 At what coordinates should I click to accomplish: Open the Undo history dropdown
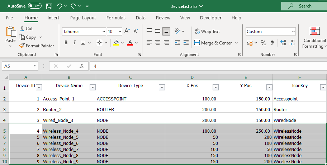pos(66,6)
